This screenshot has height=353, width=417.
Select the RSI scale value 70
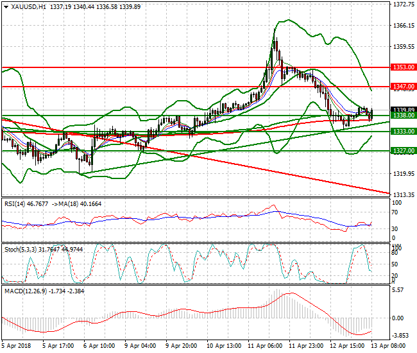[395, 212]
